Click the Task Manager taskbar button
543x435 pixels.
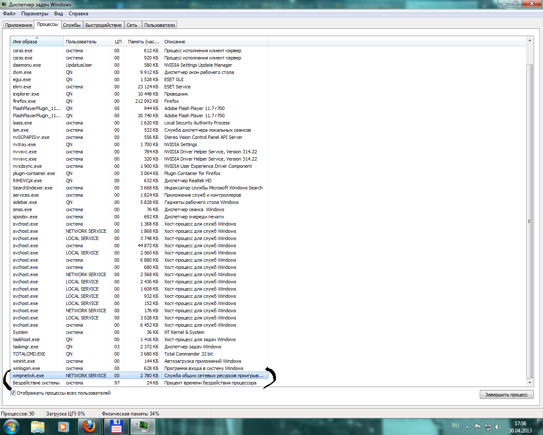143,427
